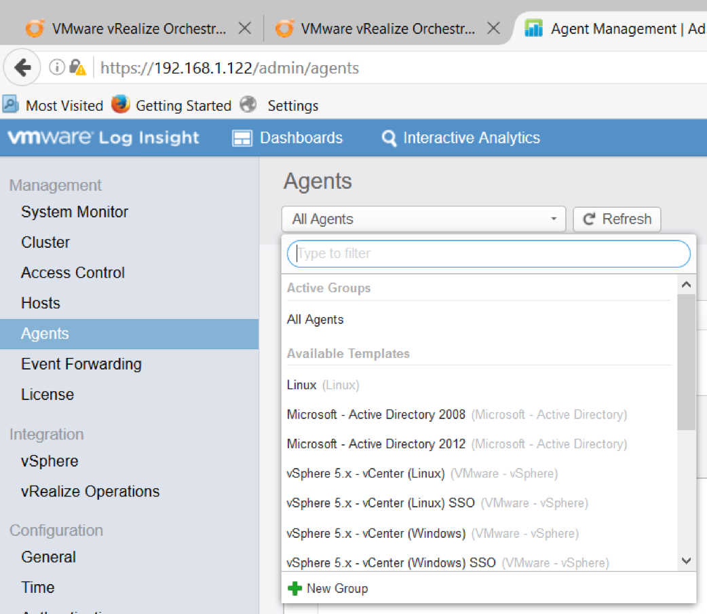Open General configuration page

[x=48, y=557]
